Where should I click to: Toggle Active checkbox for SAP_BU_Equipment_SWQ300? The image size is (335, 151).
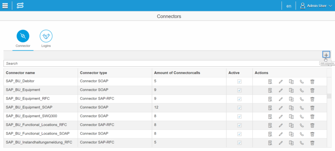pyautogui.click(x=240, y=117)
